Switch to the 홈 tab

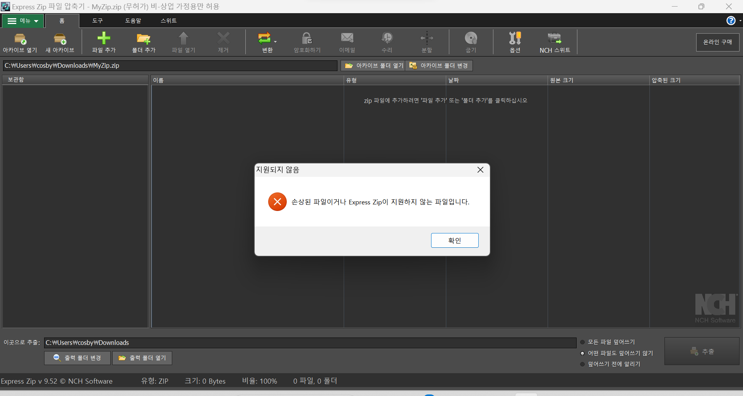pos(62,21)
